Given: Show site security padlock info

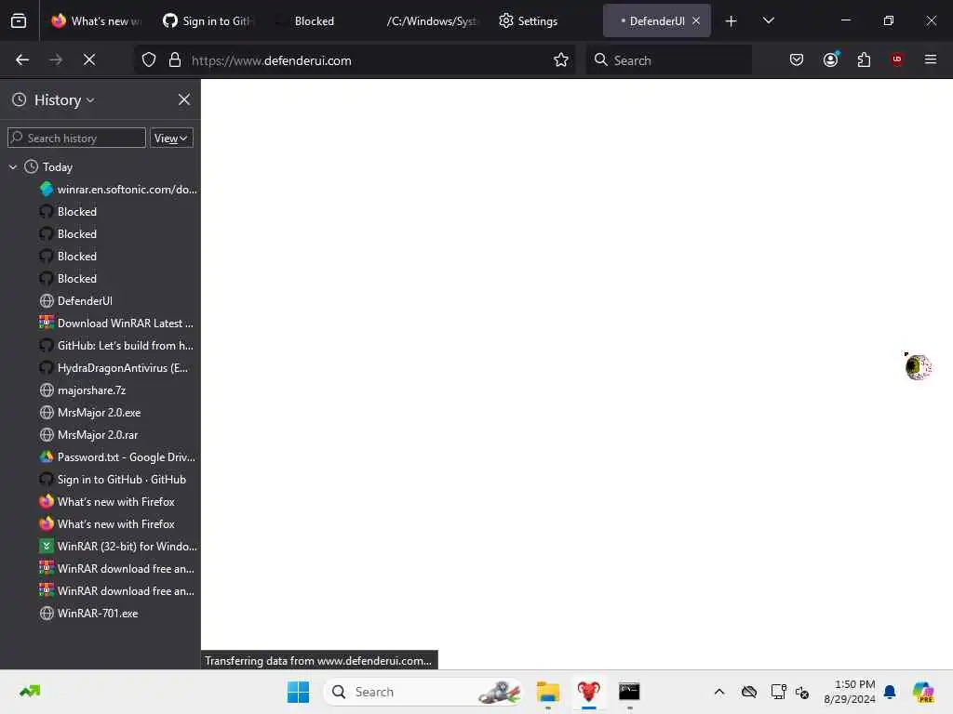Looking at the screenshot, I should click(x=175, y=60).
